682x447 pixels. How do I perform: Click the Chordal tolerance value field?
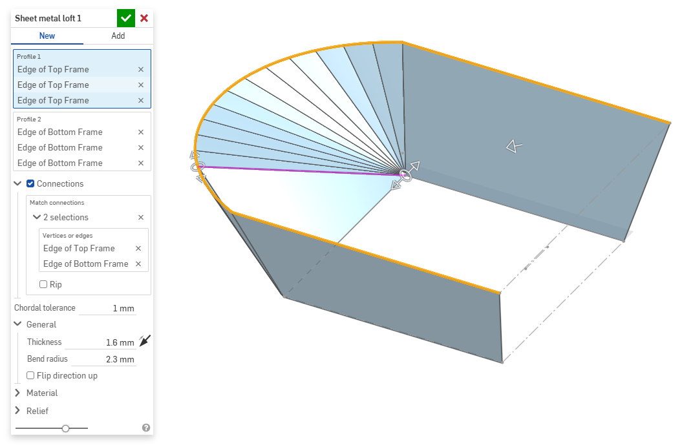[107, 309]
